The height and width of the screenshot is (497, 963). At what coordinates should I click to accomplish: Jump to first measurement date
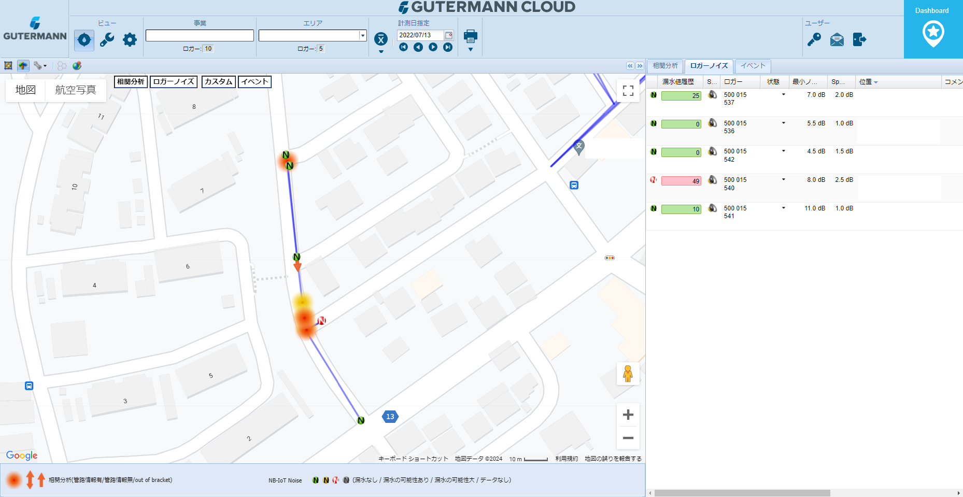(403, 47)
